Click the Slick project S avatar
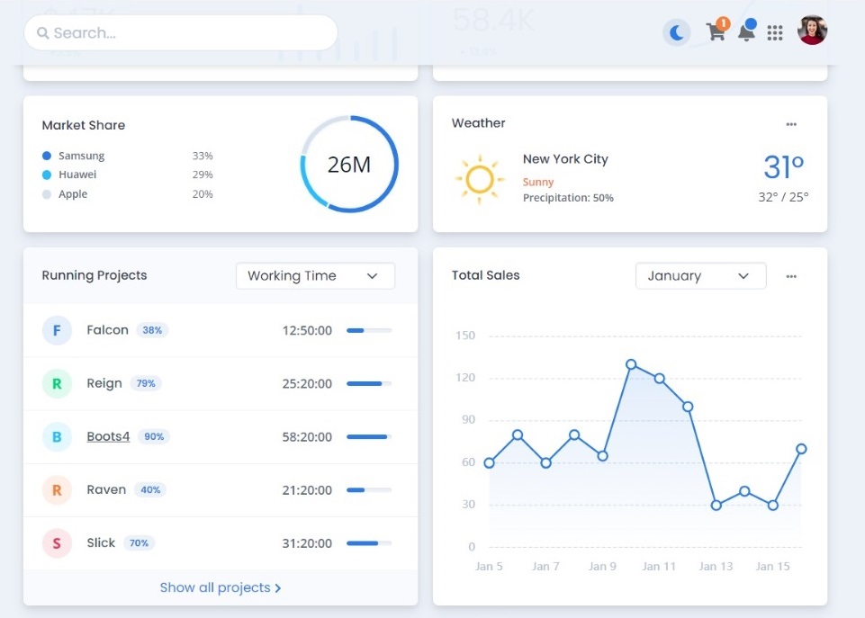 (57, 543)
